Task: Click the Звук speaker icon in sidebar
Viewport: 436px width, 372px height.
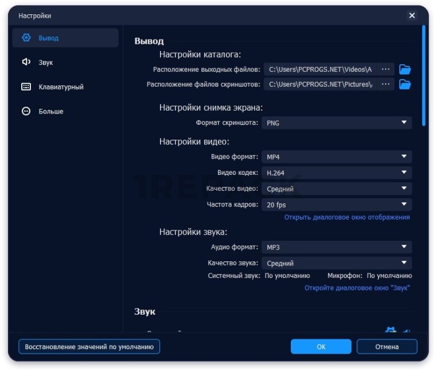Action: (x=26, y=62)
